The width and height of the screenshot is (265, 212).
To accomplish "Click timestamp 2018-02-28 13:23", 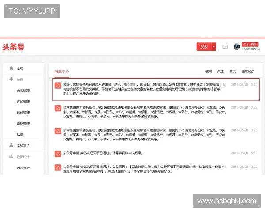I will pos(244,153).
